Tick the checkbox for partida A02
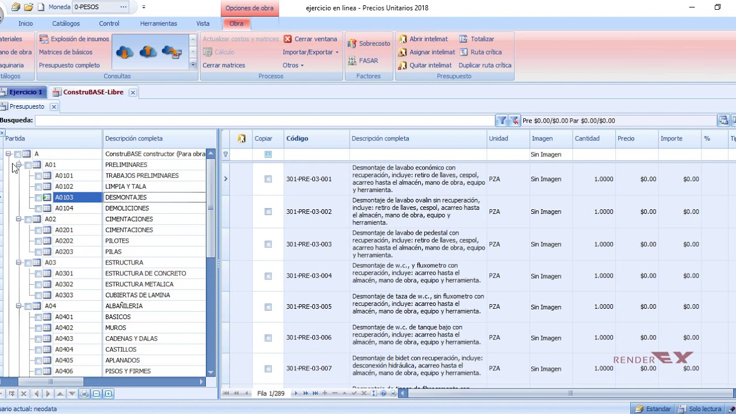Viewport: 736px width, 414px height. pyautogui.click(x=28, y=220)
